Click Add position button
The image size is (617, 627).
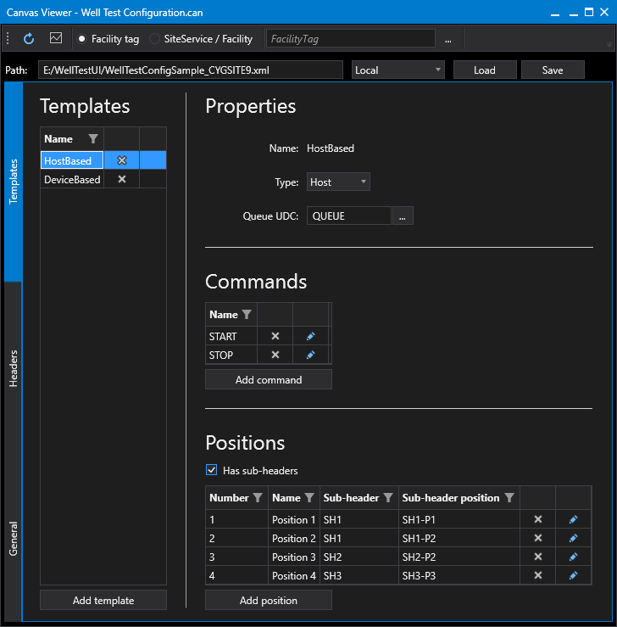[269, 600]
